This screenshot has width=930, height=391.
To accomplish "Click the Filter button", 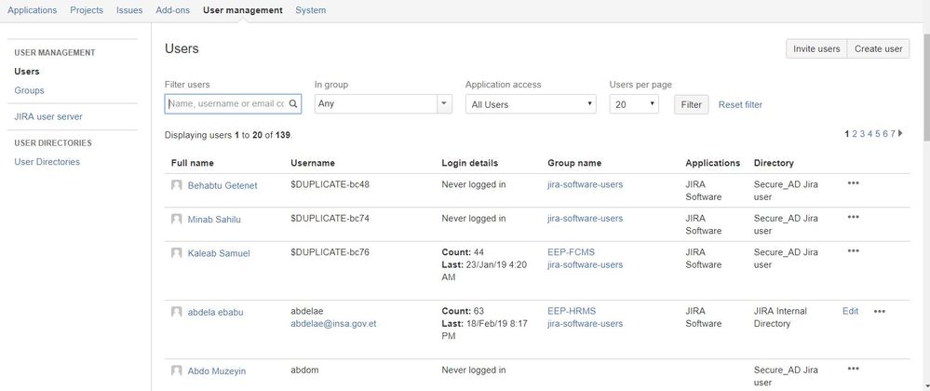I will click(691, 104).
